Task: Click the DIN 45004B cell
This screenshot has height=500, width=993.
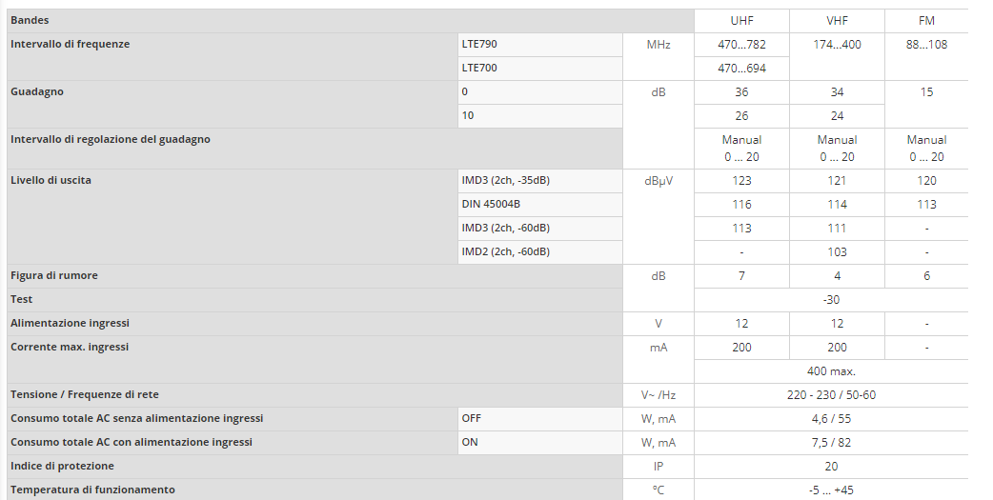Action: tap(492, 204)
